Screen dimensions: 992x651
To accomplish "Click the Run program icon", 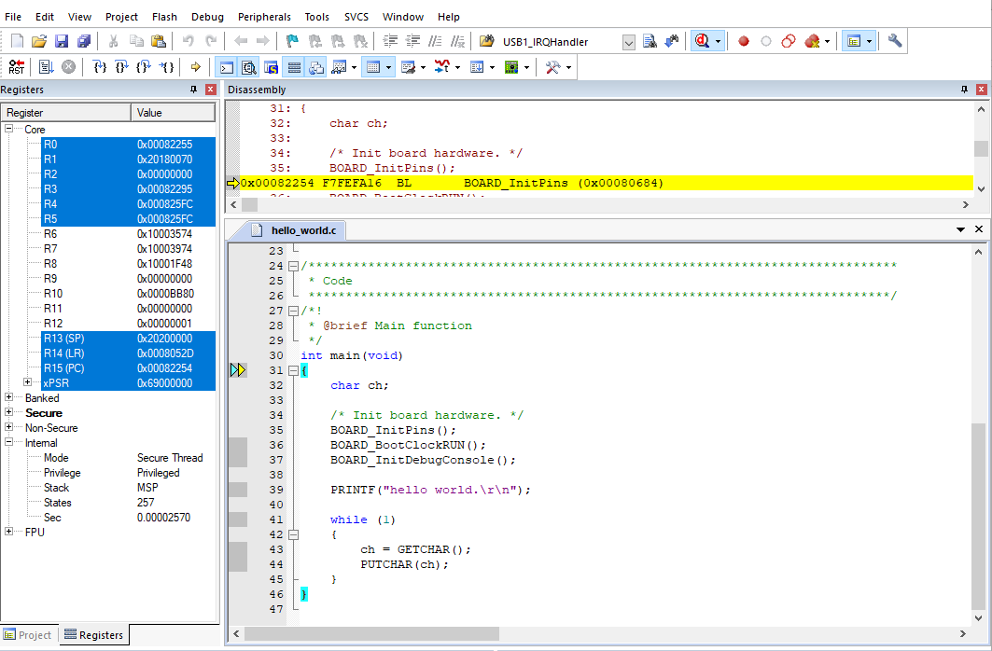I will tap(45, 67).
